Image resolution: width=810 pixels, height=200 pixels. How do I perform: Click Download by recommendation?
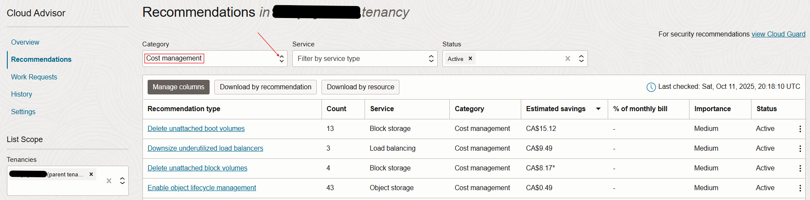[x=265, y=87]
